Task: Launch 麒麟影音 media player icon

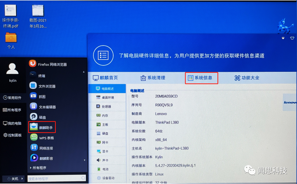Action: (x=34, y=158)
